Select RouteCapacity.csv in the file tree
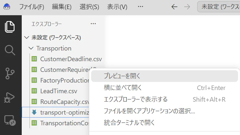Image resolution: width=240 pixels, height=135 pixels. coord(65,102)
